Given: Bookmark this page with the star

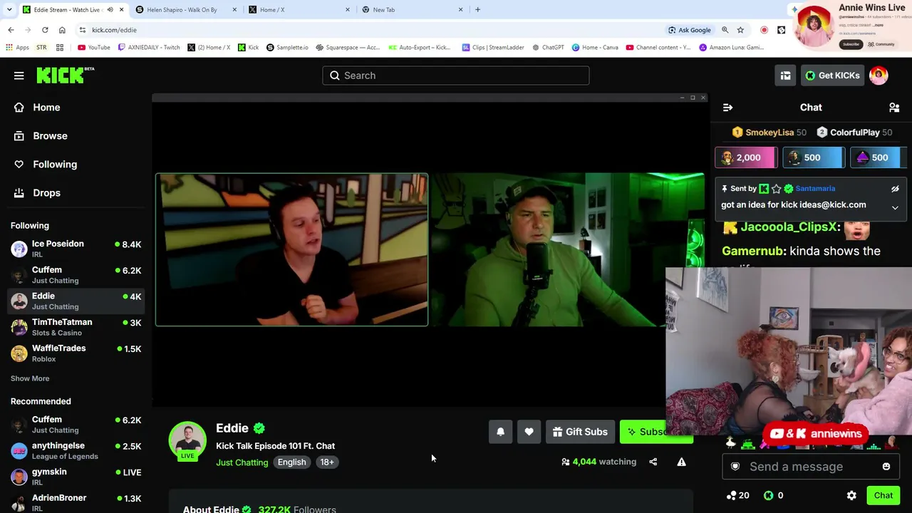Looking at the screenshot, I should click(740, 30).
